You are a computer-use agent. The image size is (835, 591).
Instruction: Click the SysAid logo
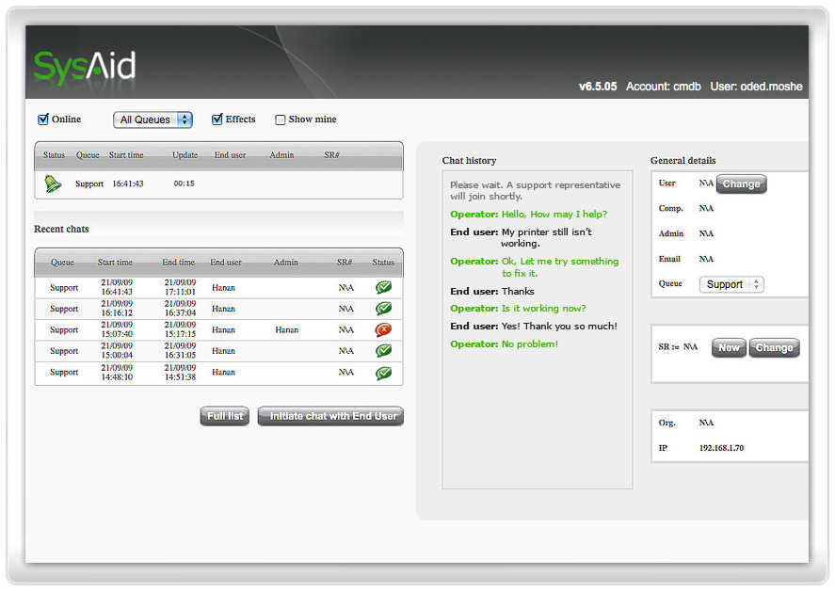(83, 66)
